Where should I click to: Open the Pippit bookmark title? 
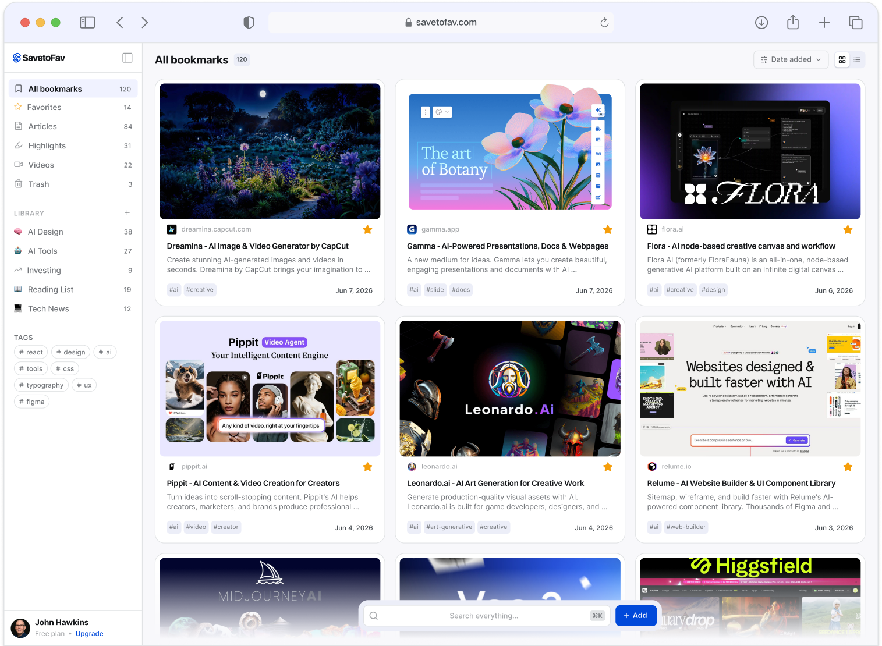(253, 483)
